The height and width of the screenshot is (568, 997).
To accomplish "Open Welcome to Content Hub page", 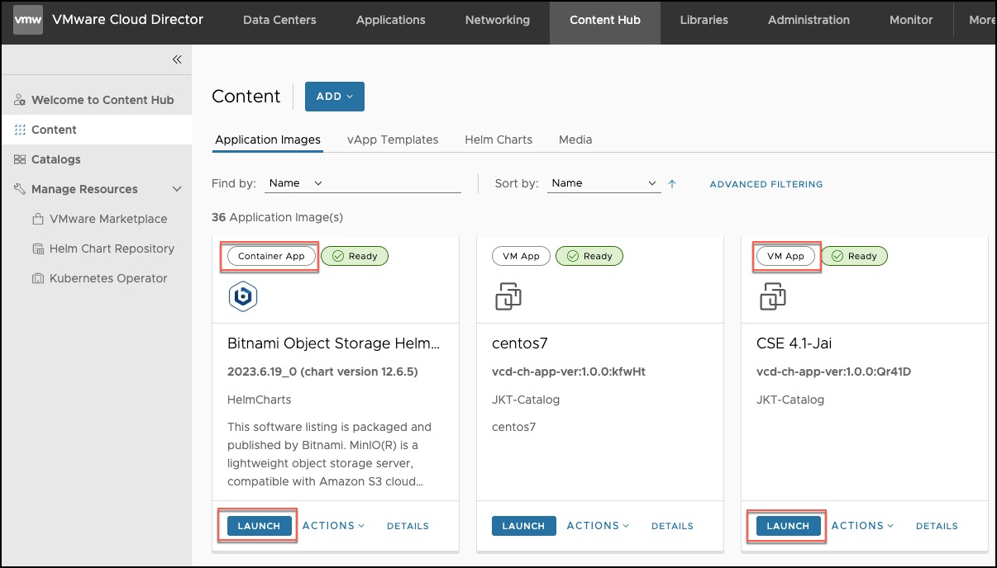I will click(102, 100).
